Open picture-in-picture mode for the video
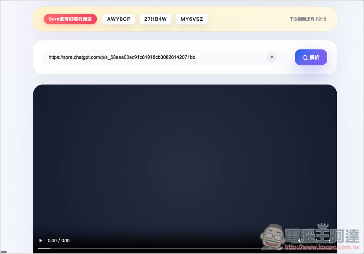This screenshot has height=254, width=364. (x=315, y=241)
